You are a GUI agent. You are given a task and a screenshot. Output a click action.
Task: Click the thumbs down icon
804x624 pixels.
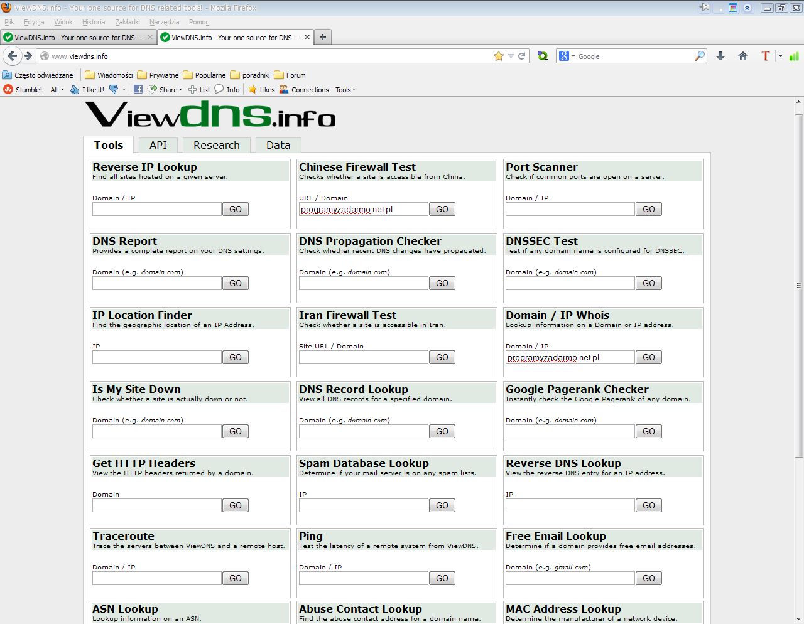click(x=114, y=89)
